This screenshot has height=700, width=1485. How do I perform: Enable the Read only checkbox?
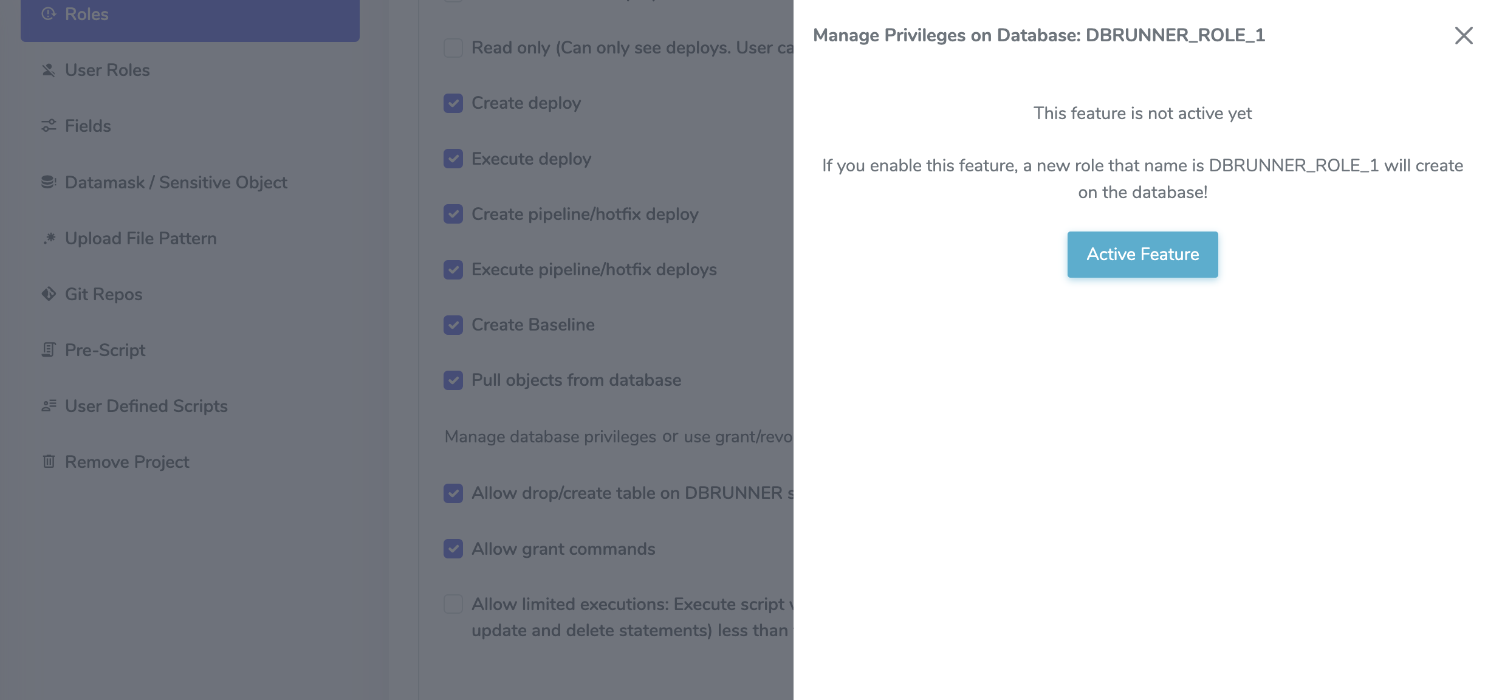(453, 48)
